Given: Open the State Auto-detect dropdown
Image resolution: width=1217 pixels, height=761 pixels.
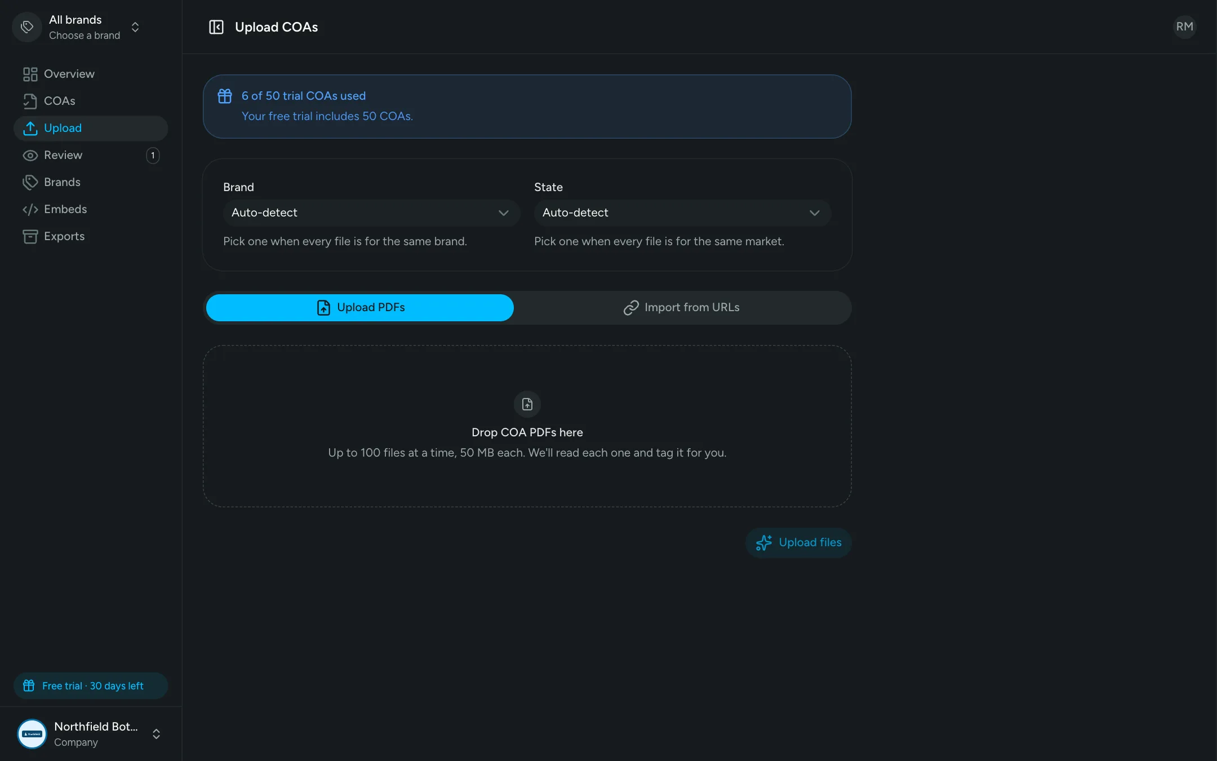Looking at the screenshot, I should (x=682, y=213).
